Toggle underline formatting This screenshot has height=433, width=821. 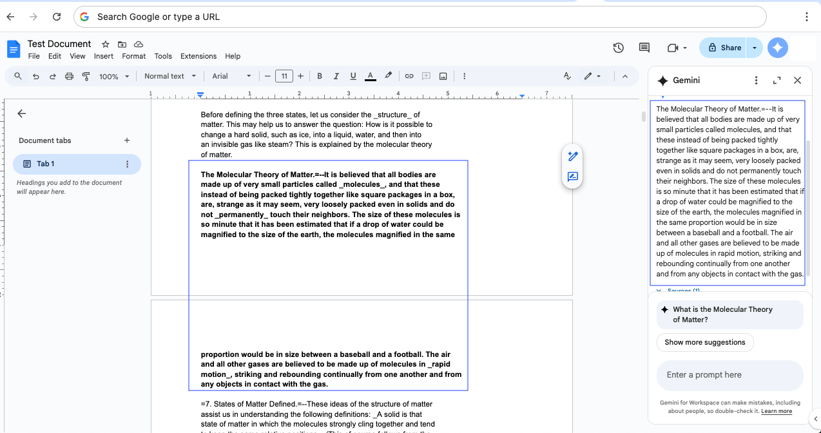click(353, 76)
